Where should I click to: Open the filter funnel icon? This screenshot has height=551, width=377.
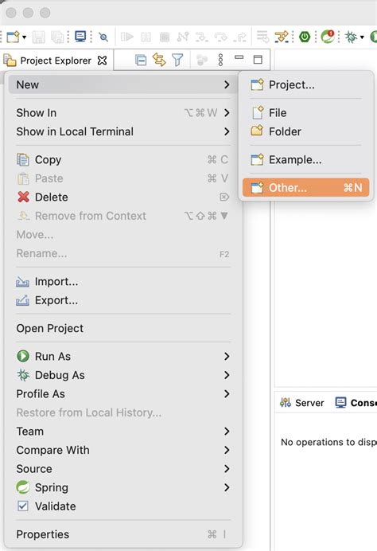point(177,60)
